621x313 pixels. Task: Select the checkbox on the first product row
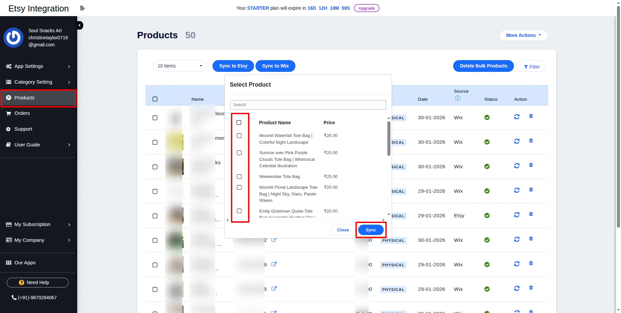click(x=155, y=118)
